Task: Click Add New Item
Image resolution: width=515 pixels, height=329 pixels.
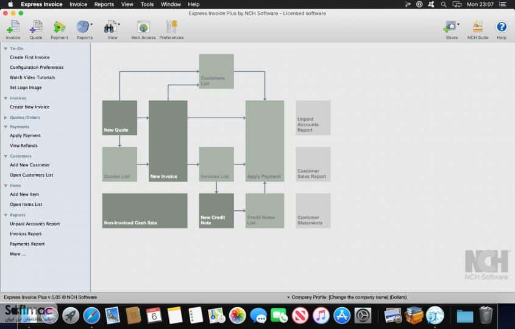Action: pyautogui.click(x=24, y=194)
